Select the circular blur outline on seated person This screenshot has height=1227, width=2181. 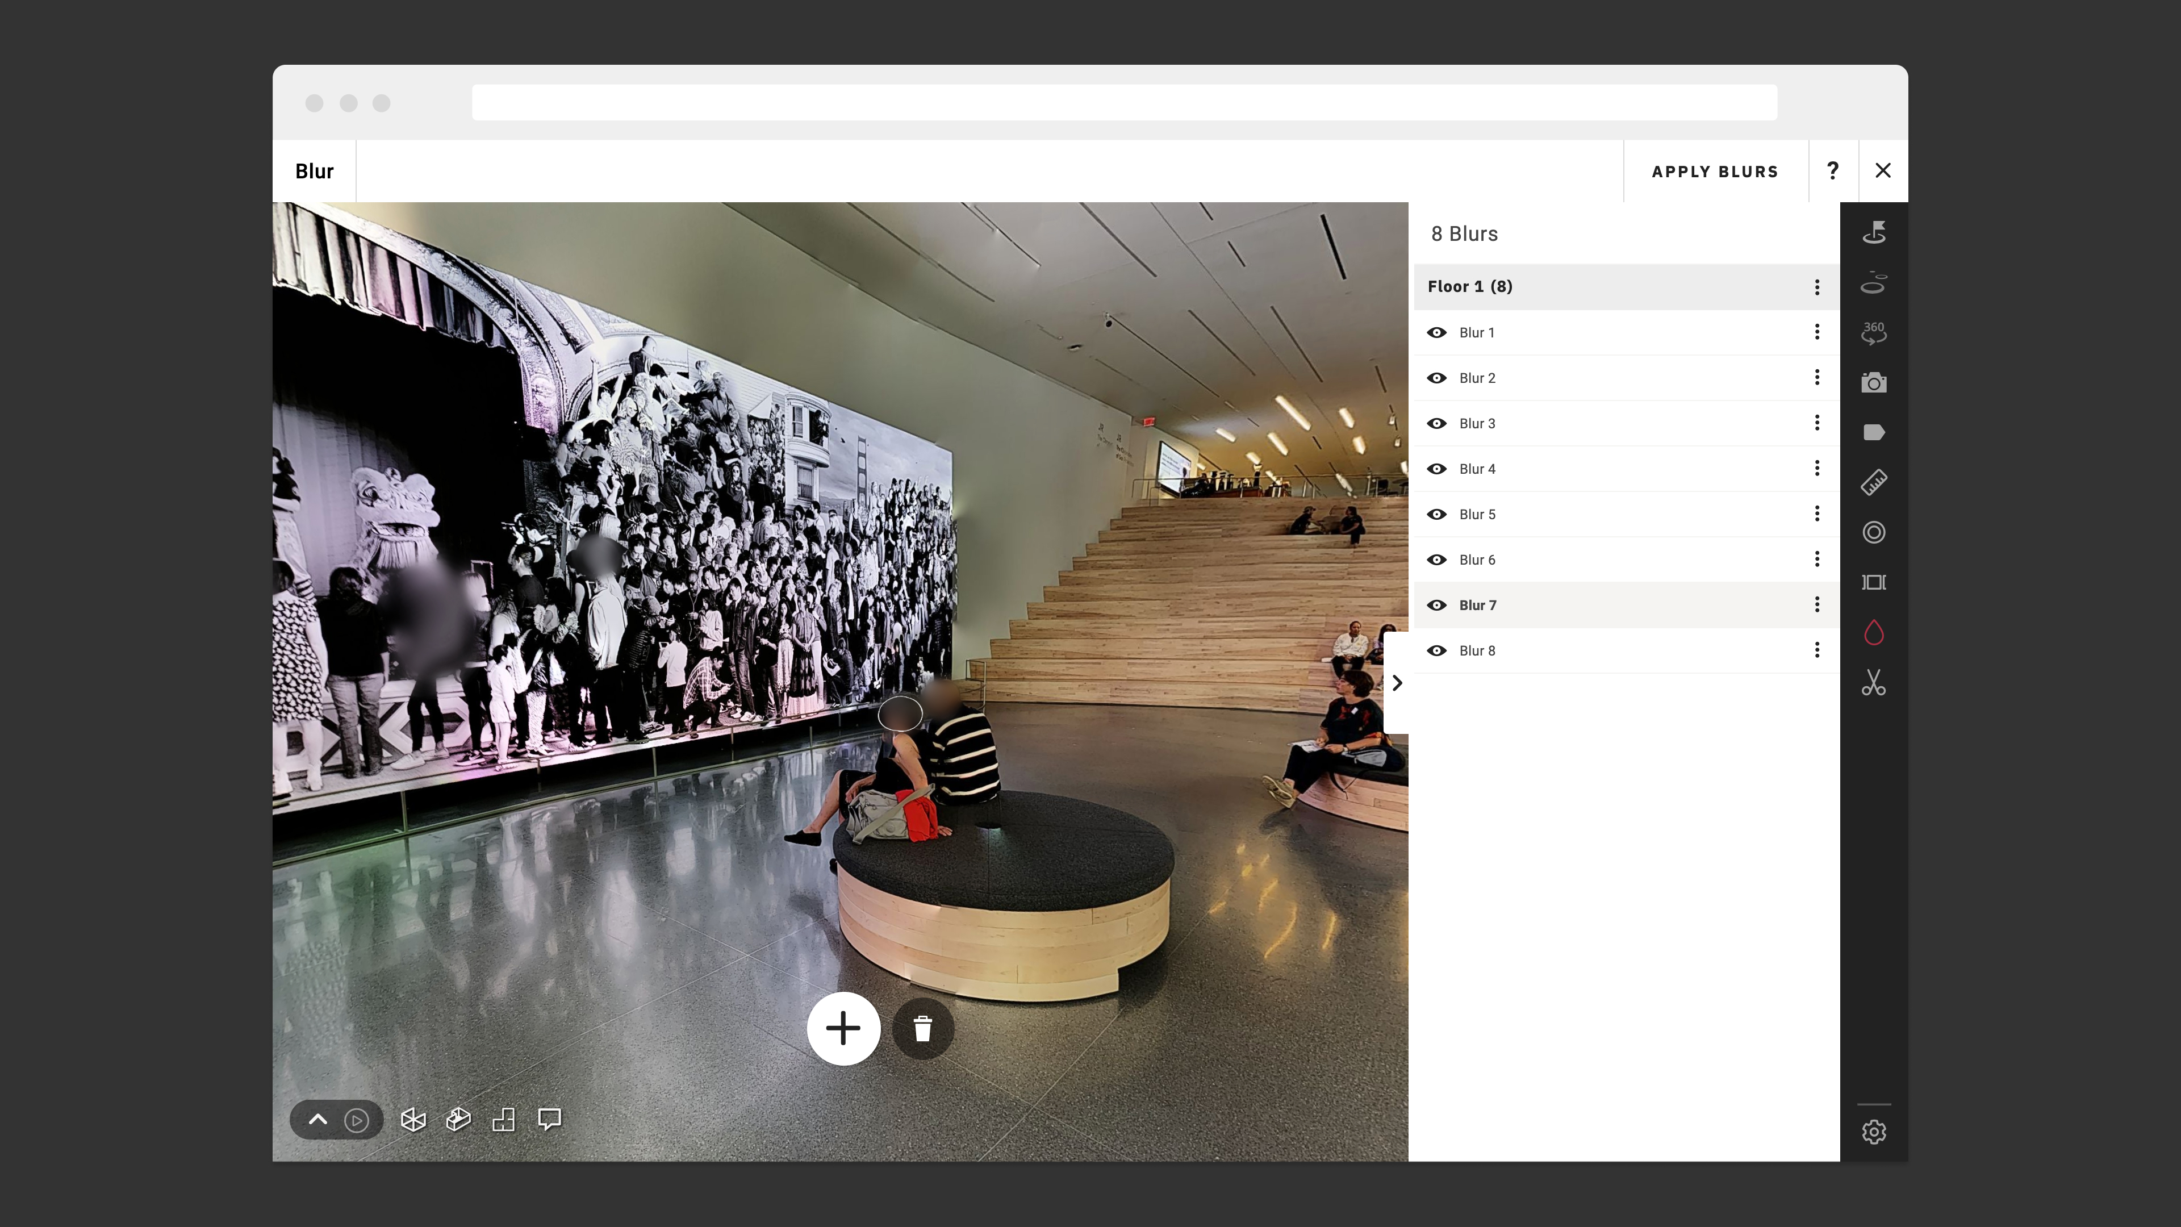[900, 714]
